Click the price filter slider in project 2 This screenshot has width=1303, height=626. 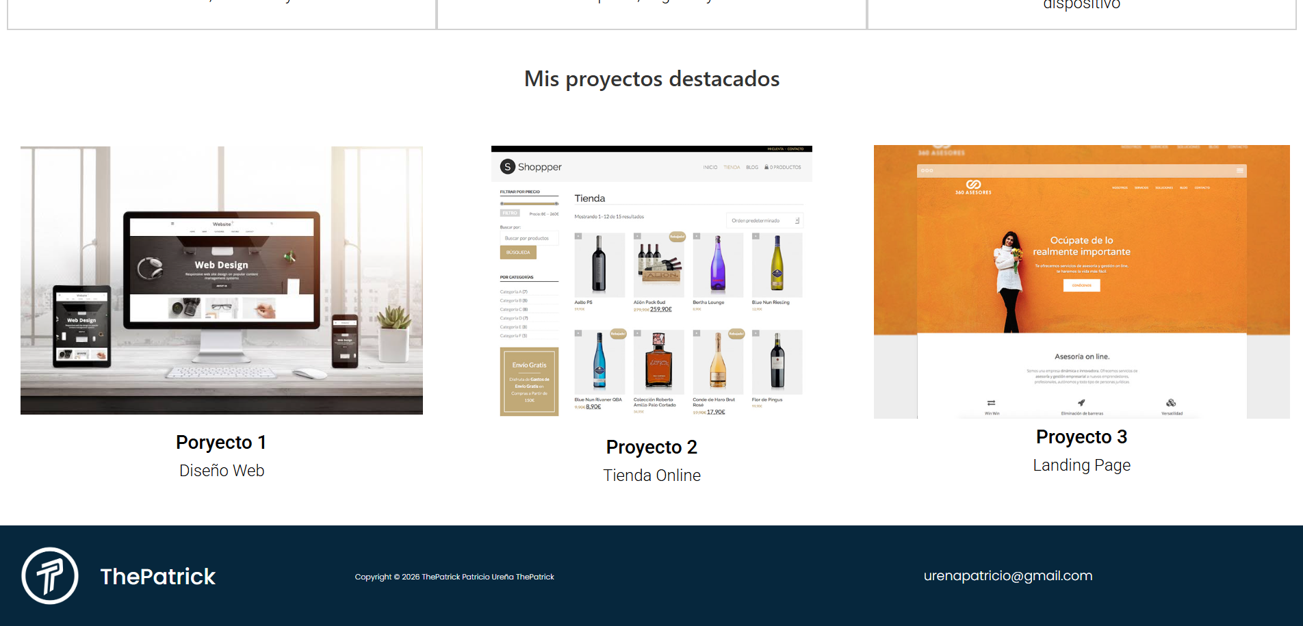pos(529,203)
